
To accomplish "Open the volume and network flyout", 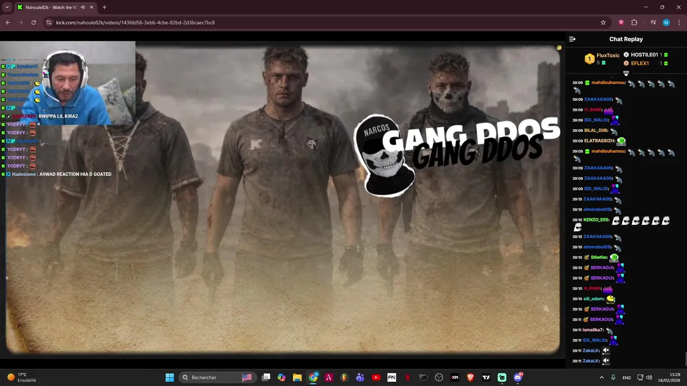I will [645, 377].
